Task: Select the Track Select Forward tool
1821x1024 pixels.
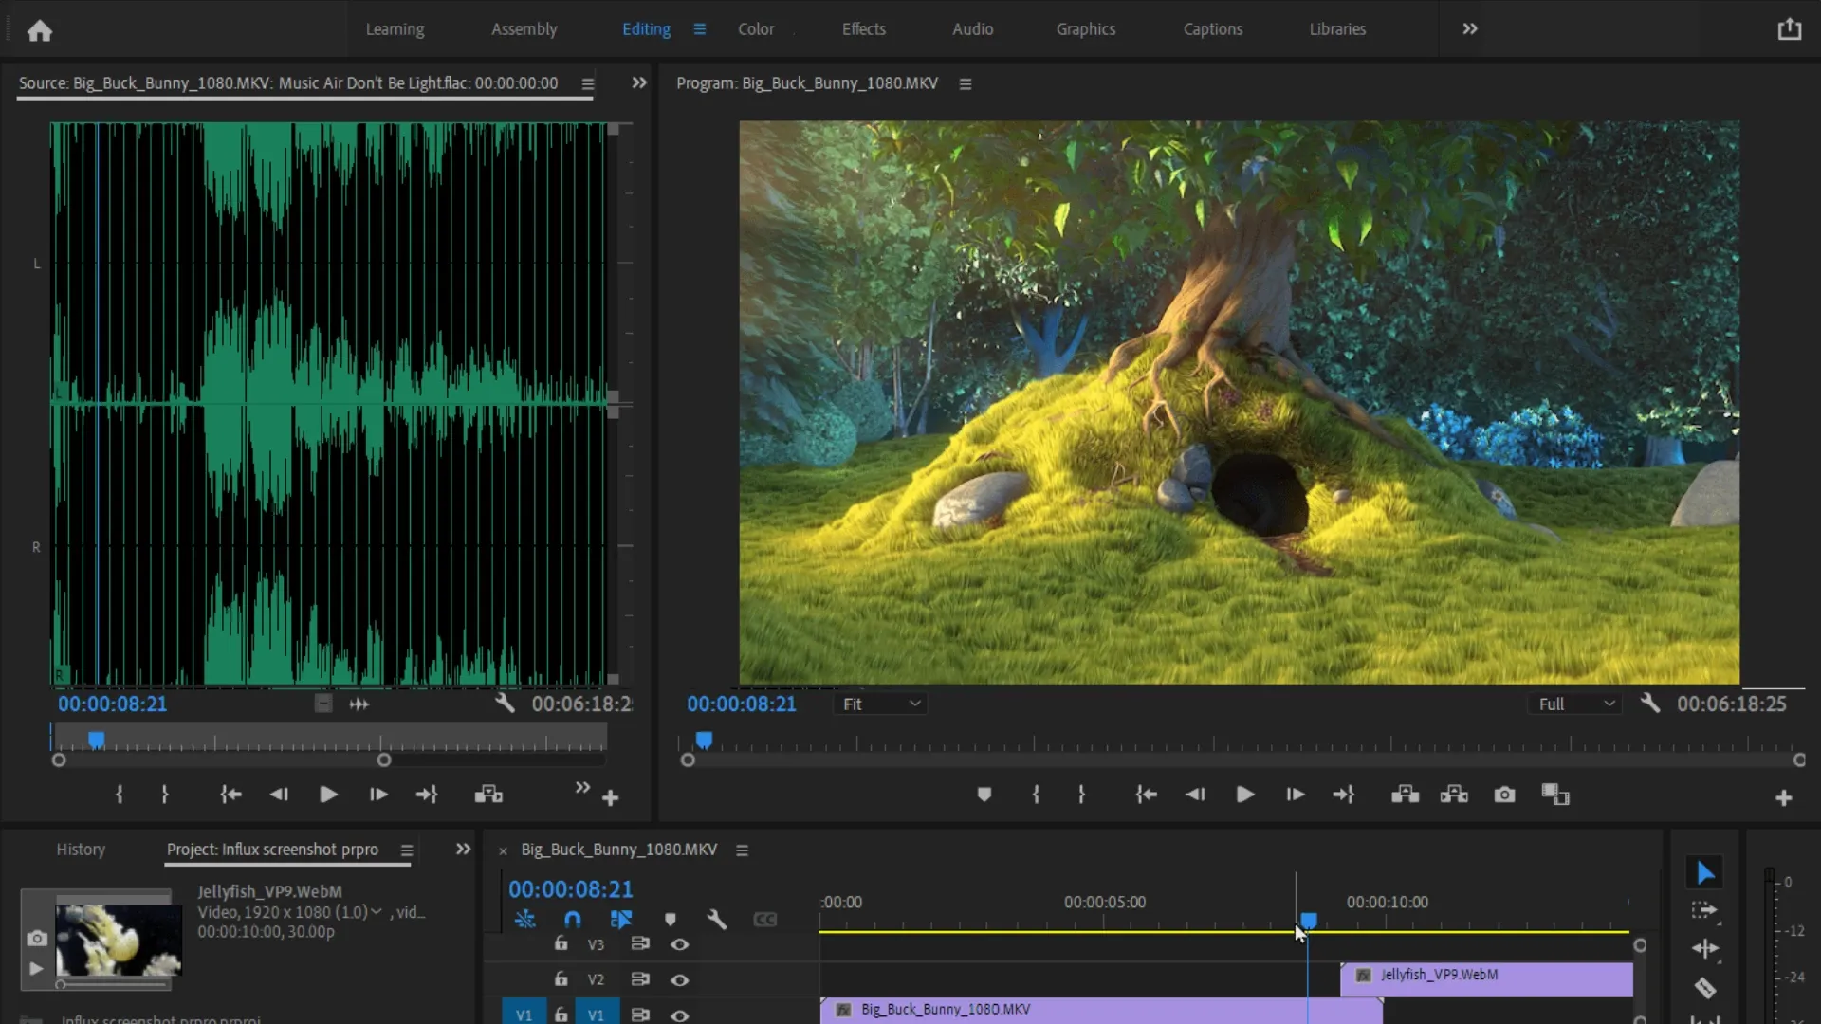Action: click(x=1704, y=910)
